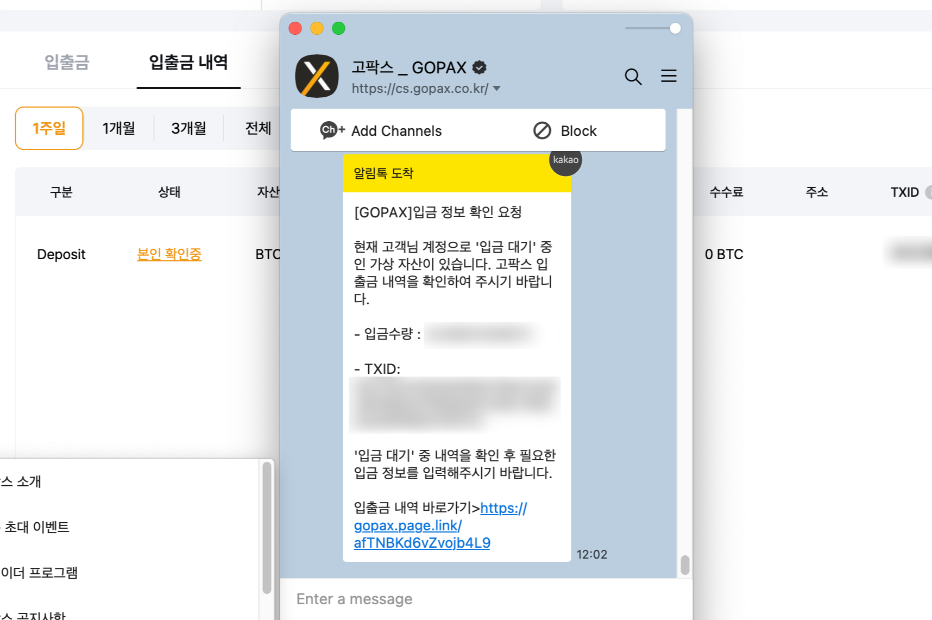Image resolution: width=932 pixels, height=620 pixels.
Task: Click the 본인 확인중 status link
Action: (x=169, y=254)
